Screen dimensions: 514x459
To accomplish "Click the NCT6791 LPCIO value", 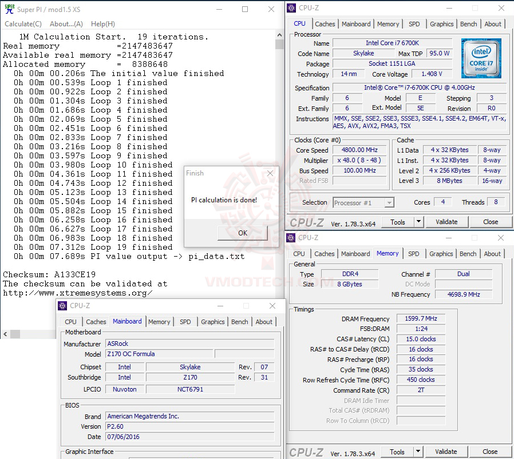I will pyautogui.click(x=190, y=390).
